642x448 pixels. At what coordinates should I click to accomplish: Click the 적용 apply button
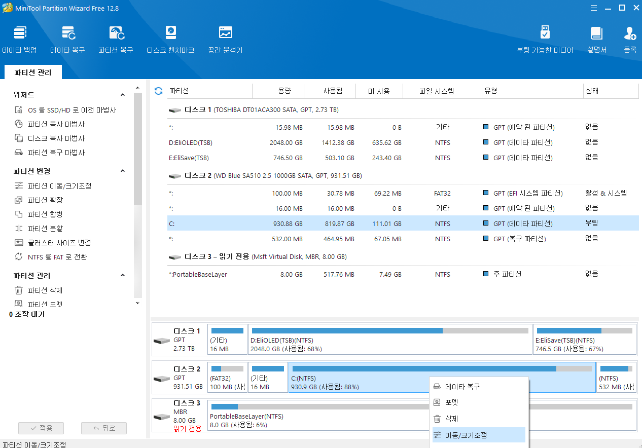click(x=42, y=428)
